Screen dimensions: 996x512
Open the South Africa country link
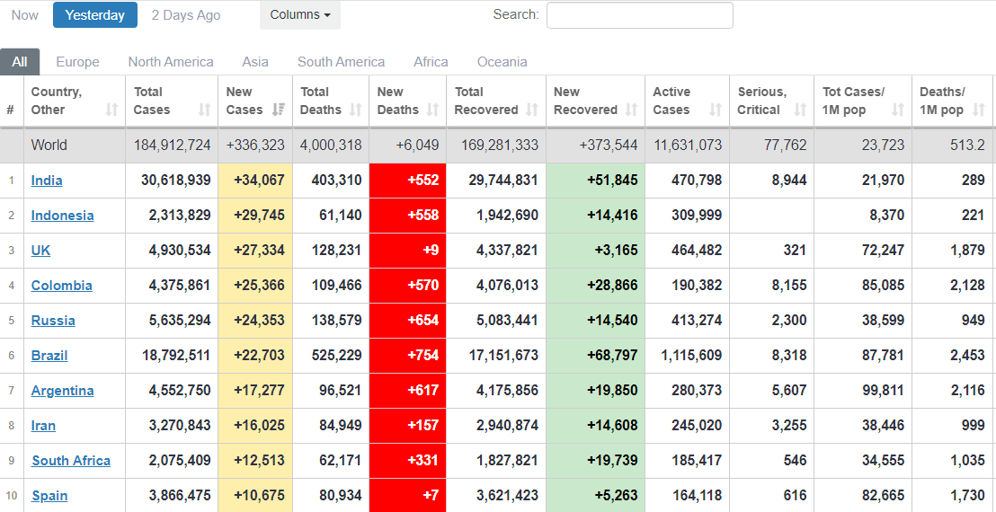coord(71,461)
